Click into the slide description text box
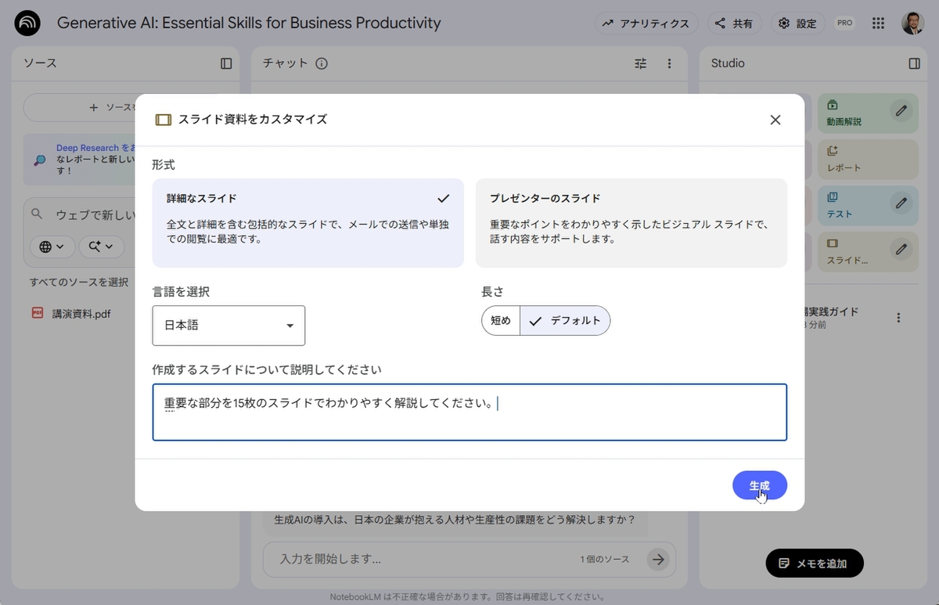Screen dimensions: 939x605 [469, 412]
